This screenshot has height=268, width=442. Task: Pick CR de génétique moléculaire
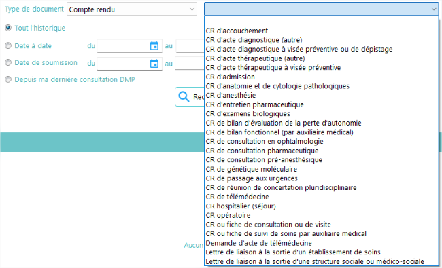tap(322, 169)
